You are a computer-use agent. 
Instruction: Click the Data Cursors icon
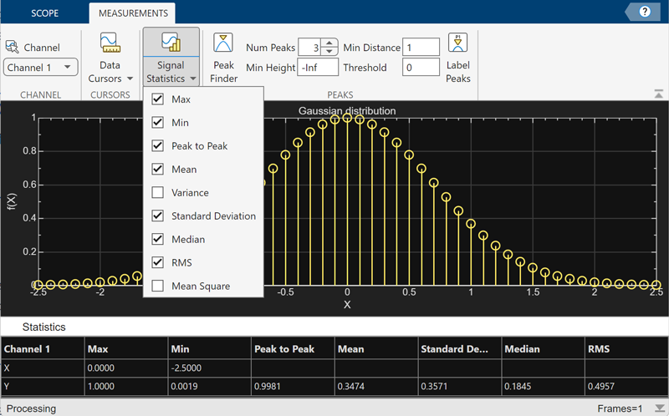point(110,43)
